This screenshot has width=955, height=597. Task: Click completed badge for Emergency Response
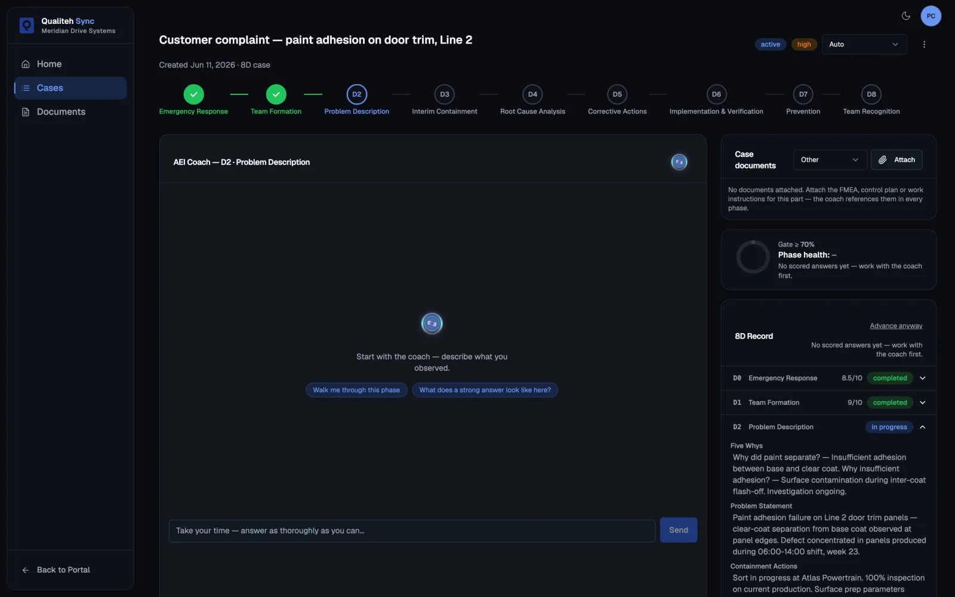(890, 378)
